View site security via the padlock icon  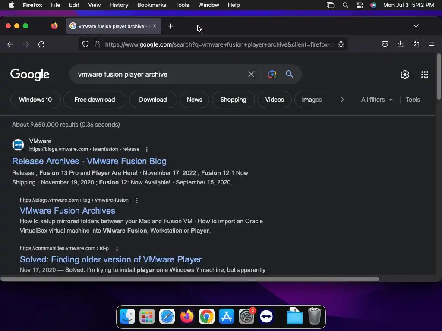tap(98, 44)
